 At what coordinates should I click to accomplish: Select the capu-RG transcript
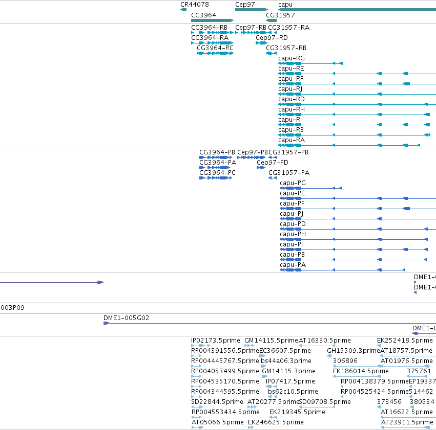coord(310,63)
